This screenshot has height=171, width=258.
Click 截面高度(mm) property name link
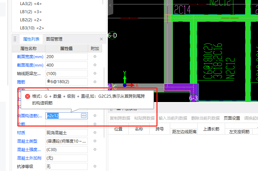[x=30, y=65]
